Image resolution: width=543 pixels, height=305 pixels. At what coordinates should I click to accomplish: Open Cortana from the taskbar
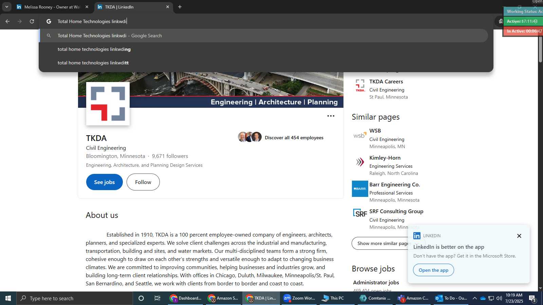[x=141, y=298]
